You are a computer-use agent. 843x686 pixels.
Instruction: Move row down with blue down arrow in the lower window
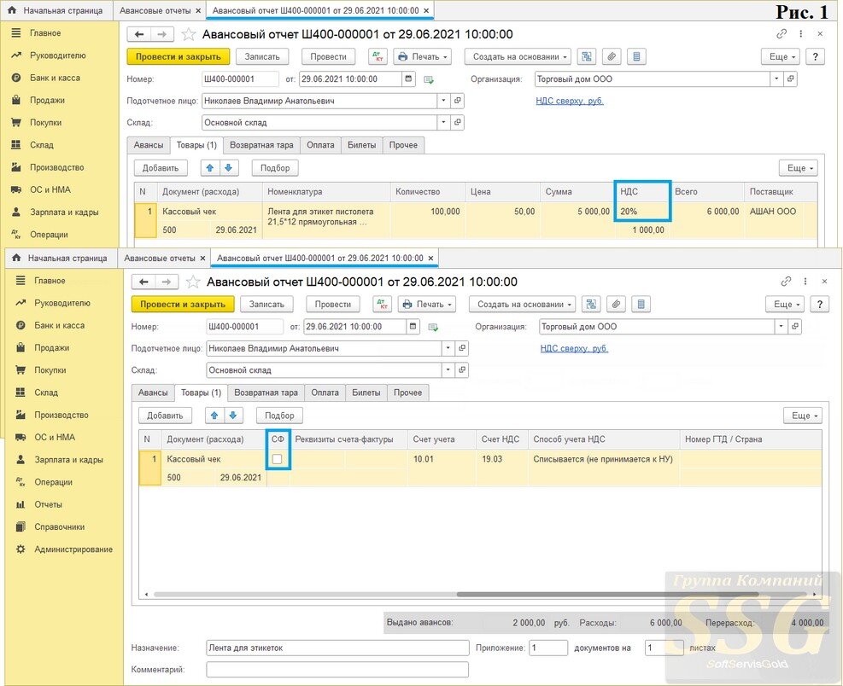coord(233,416)
